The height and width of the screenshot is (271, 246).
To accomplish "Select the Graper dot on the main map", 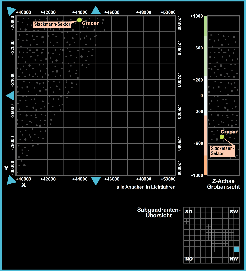I will 79,20.
